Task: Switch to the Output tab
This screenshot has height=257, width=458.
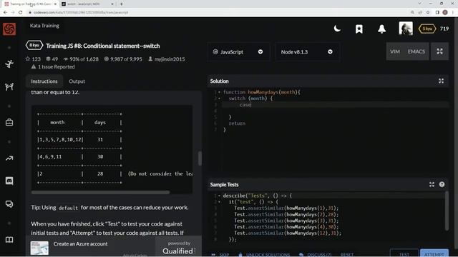Action: (77, 81)
